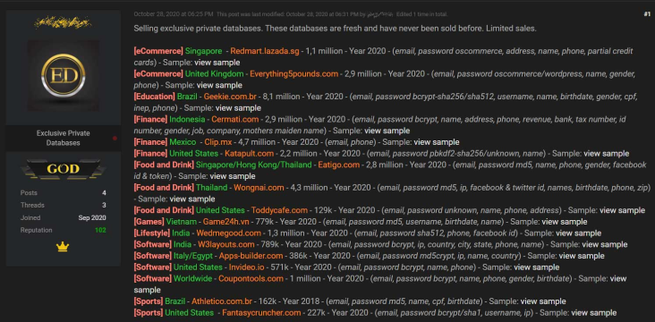Click the Mexico country label
Viewport: 655px width, 322px height.
[x=183, y=142]
